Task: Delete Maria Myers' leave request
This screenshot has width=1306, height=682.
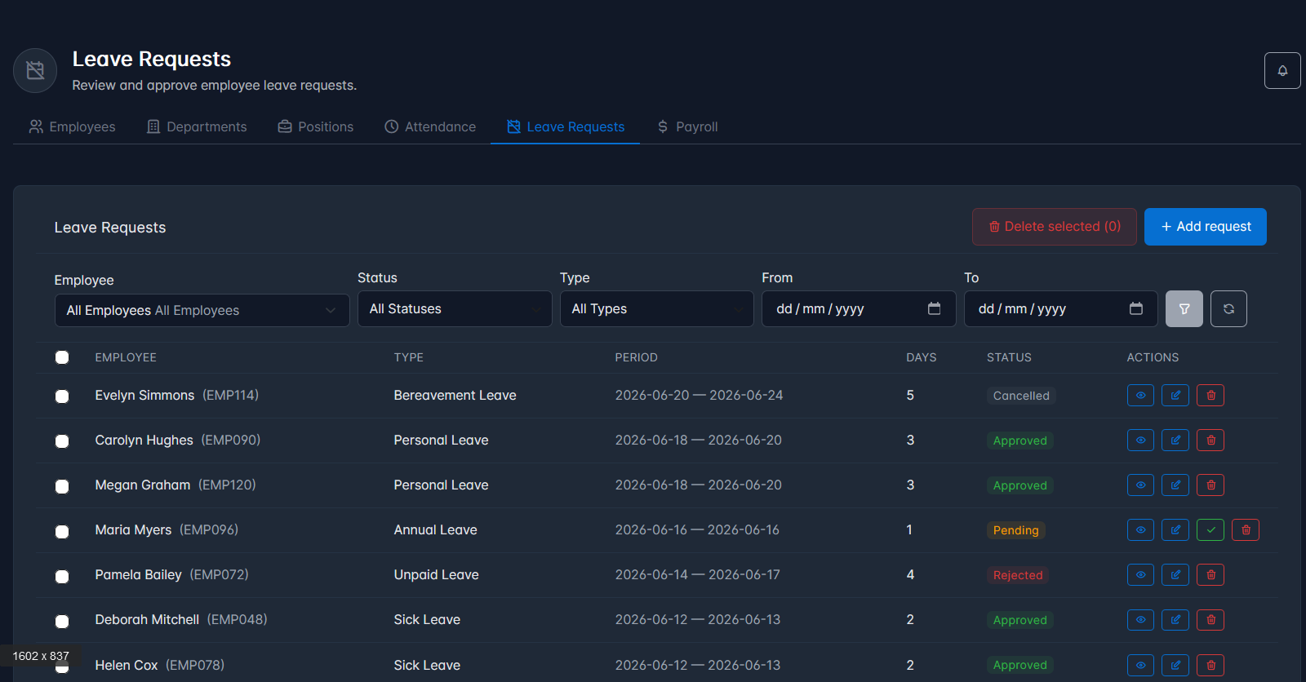Action: click(x=1246, y=530)
